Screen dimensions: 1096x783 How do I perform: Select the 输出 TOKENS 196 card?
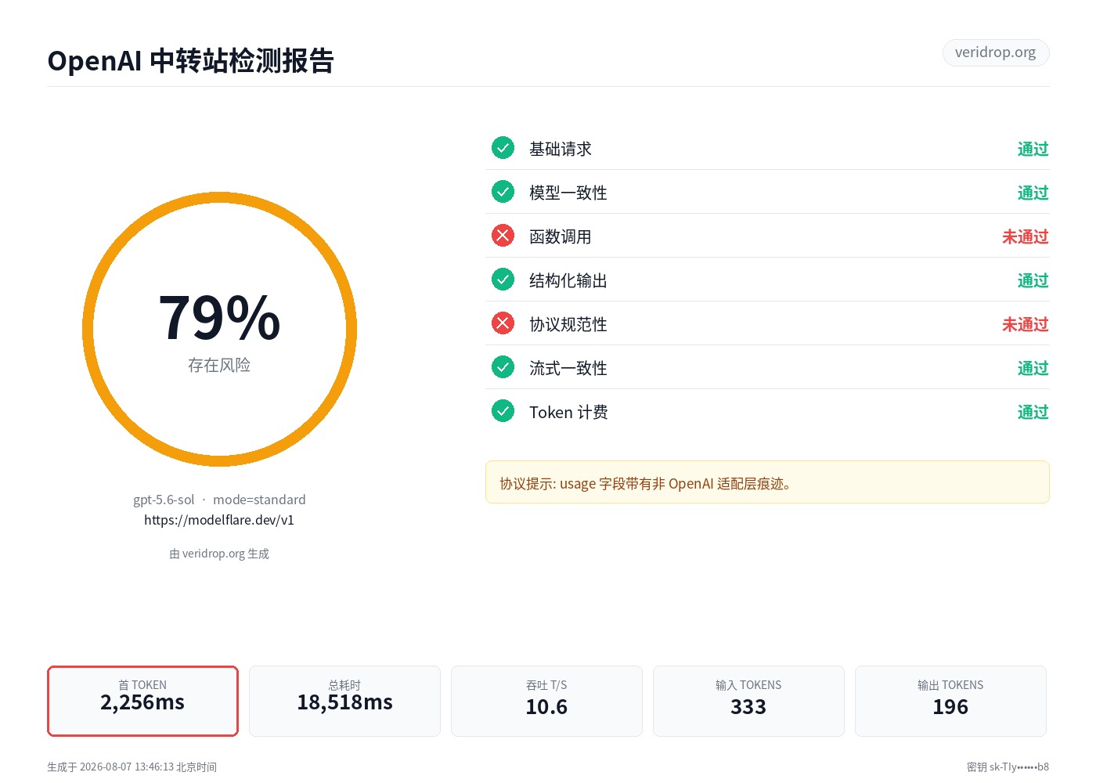[x=950, y=701]
